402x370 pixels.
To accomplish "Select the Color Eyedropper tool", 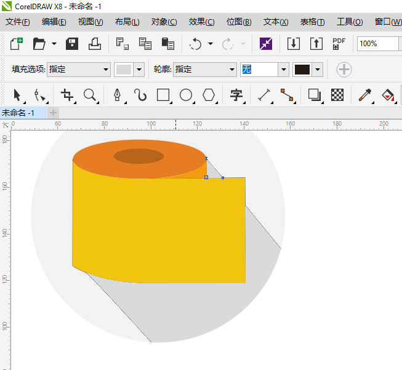I will pyautogui.click(x=365, y=95).
